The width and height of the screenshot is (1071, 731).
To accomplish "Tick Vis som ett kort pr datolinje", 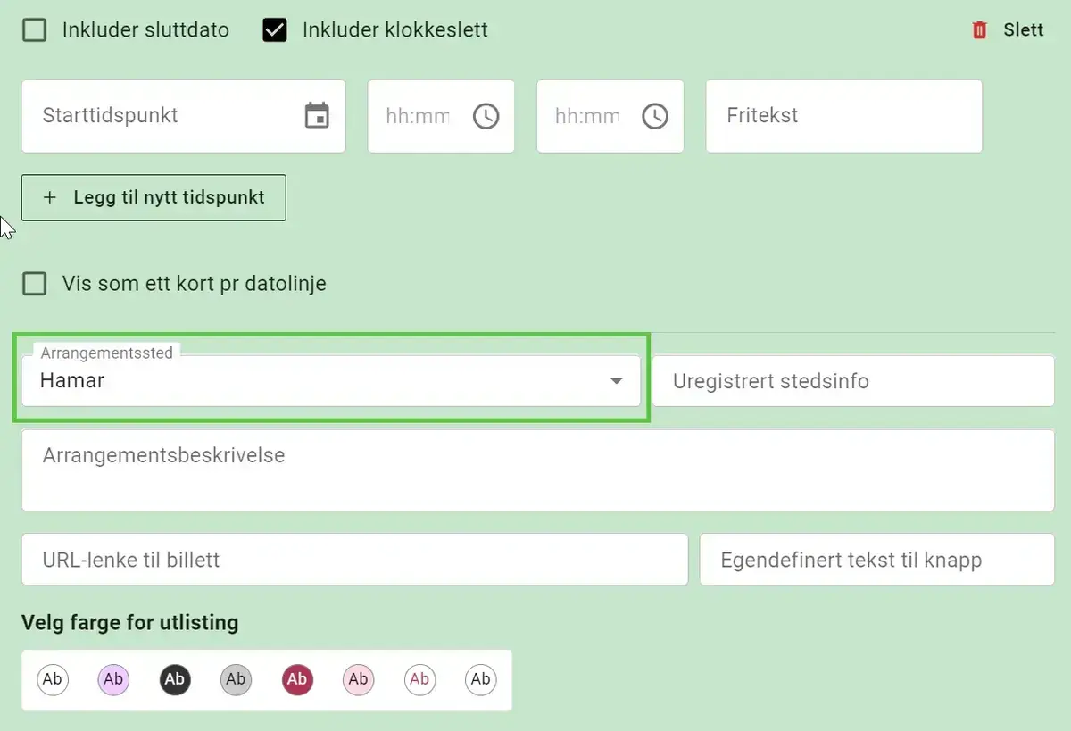I will point(35,284).
